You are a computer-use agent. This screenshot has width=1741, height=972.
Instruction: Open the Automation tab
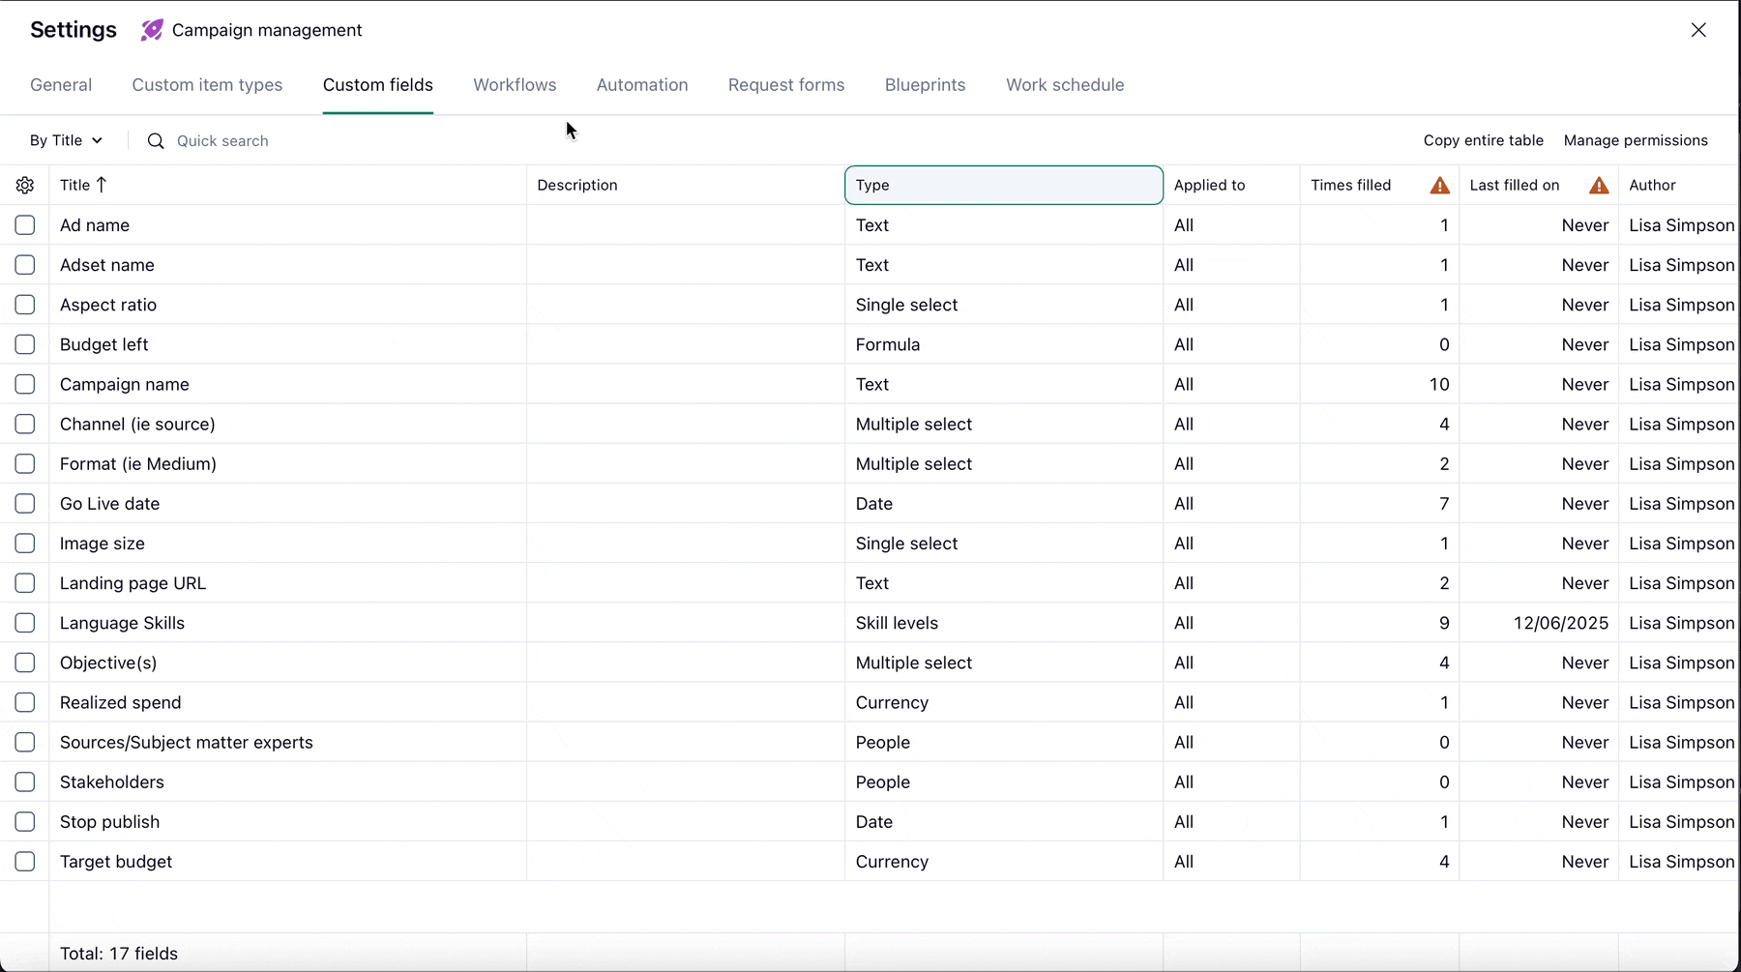[642, 85]
